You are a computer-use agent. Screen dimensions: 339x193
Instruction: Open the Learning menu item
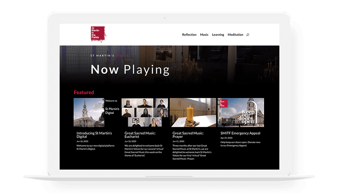click(x=218, y=35)
